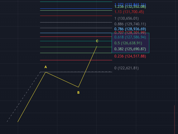The image size is (178, 134).
Task: Select the yellow A-to-B trend line
Action: [62, 80]
